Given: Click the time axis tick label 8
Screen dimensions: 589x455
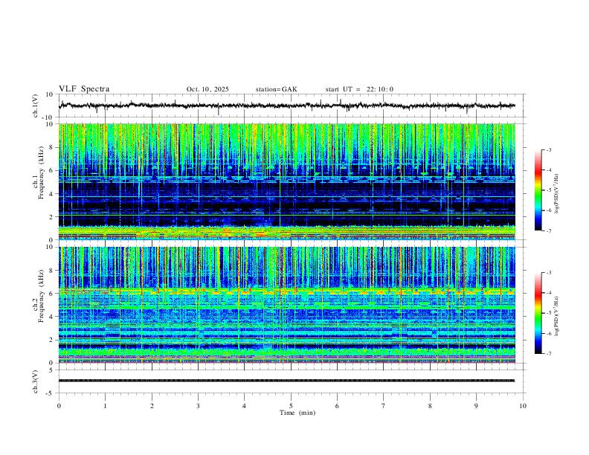Looking at the screenshot, I should (430, 406).
